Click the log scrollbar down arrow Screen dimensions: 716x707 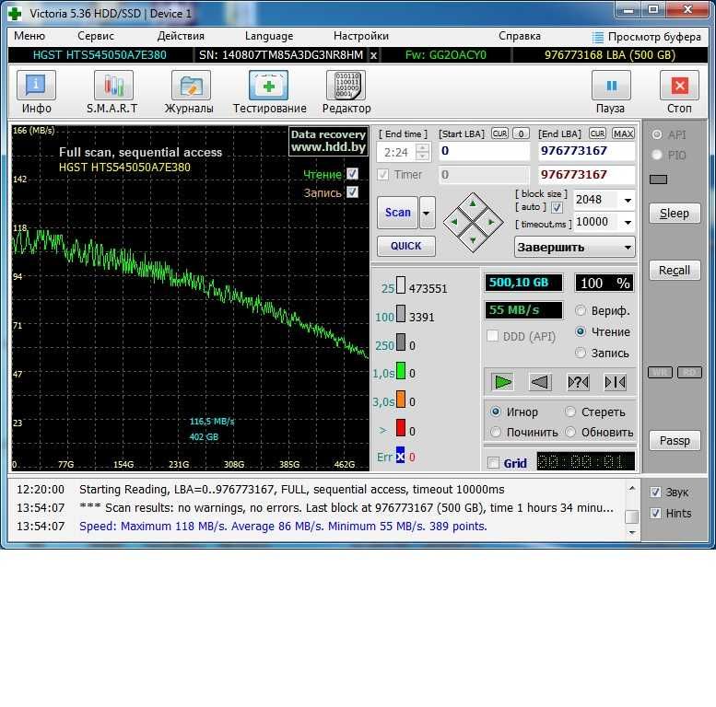[x=631, y=532]
